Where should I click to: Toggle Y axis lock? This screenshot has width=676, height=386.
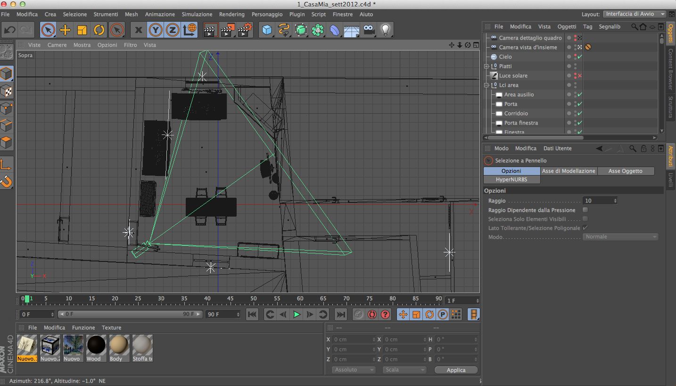pos(156,30)
